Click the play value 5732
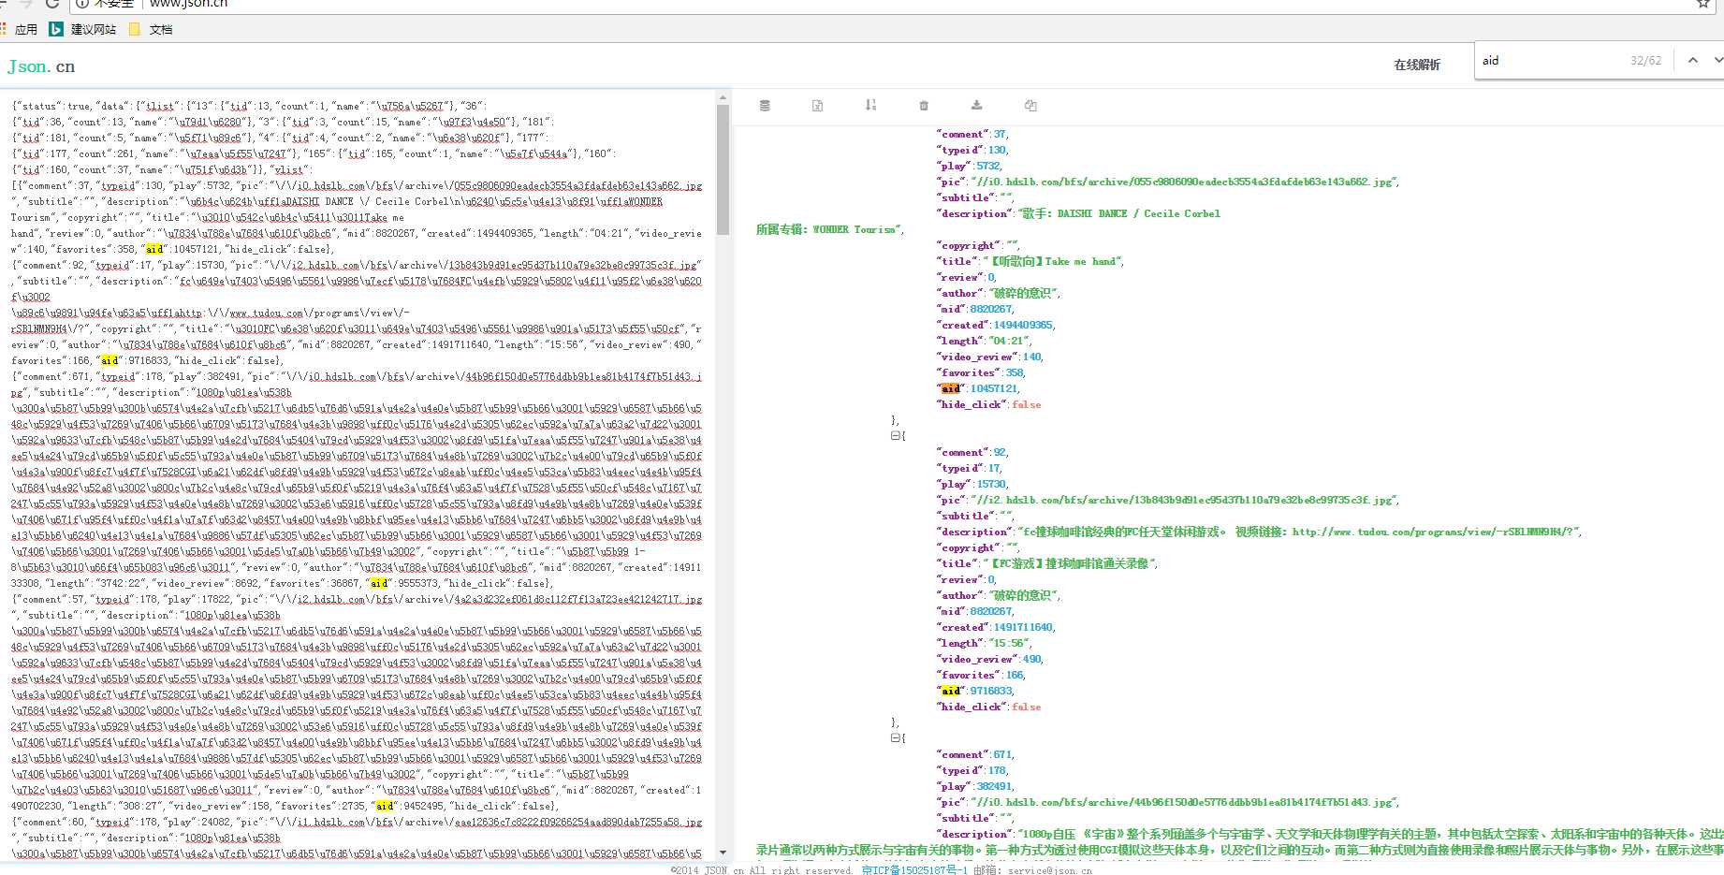 click(x=988, y=166)
